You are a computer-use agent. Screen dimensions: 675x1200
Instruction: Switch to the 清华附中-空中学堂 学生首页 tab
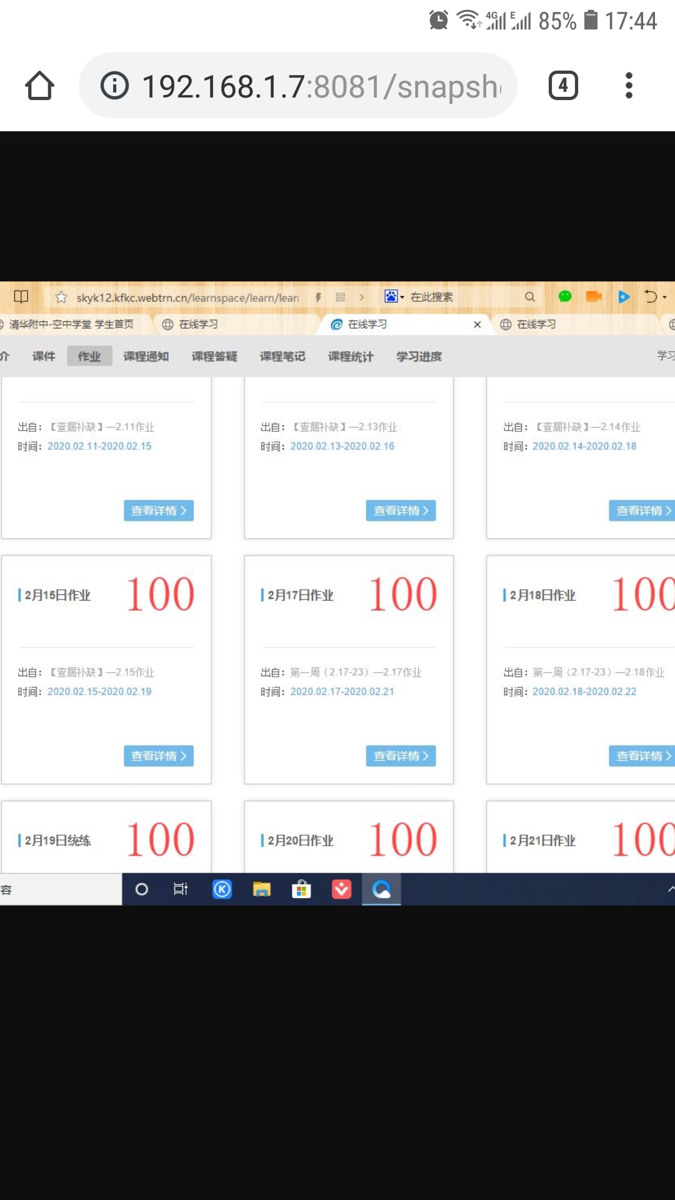pos(71,324)
